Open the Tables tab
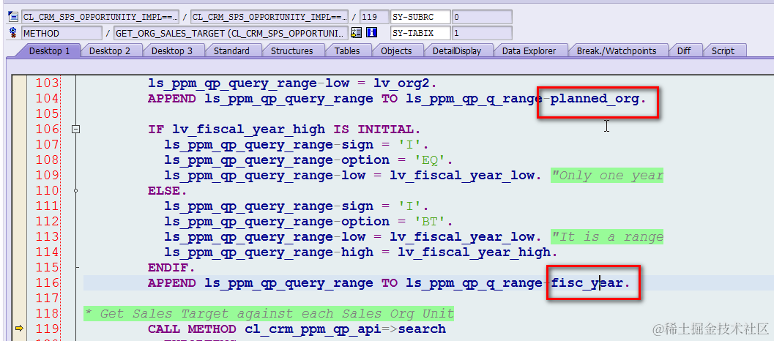774x341 pixels. click(x=347, y=50)
